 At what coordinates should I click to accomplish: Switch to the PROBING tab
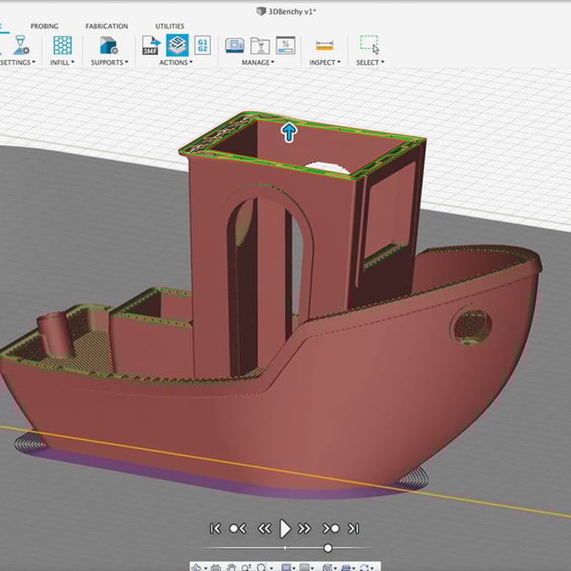(x=45, y=26)
